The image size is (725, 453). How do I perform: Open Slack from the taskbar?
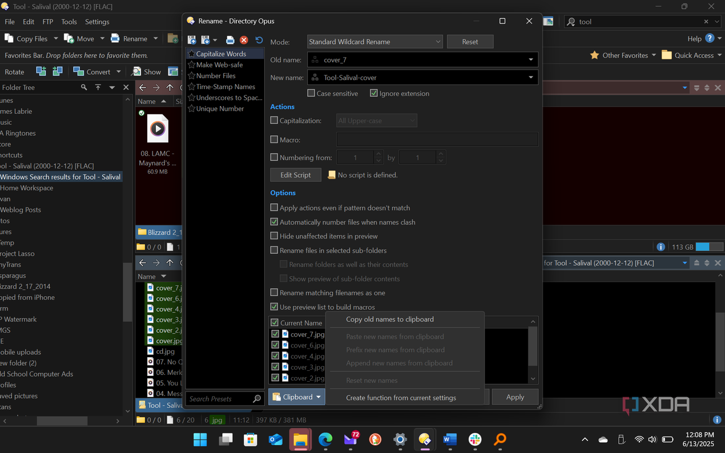point(475,439)
